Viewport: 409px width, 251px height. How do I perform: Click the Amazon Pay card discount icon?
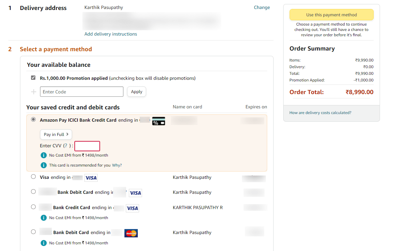[x=158, y=121]
